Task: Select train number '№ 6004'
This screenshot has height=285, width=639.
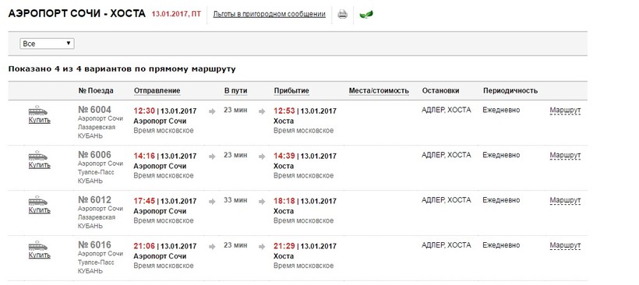Action: [x=94, y=110]
